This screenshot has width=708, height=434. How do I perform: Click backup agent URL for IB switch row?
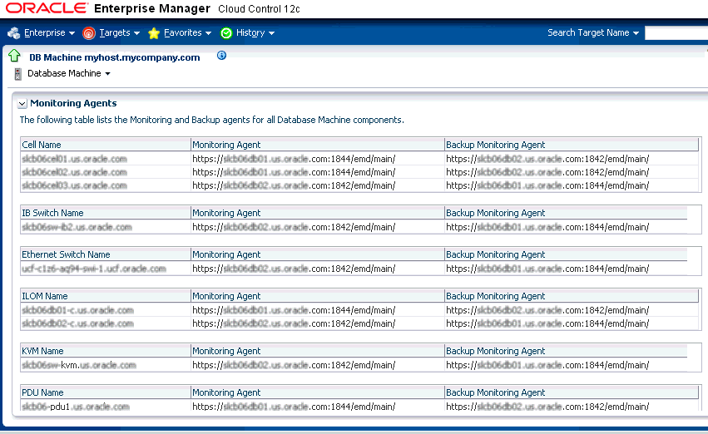[x=547, y=227]
